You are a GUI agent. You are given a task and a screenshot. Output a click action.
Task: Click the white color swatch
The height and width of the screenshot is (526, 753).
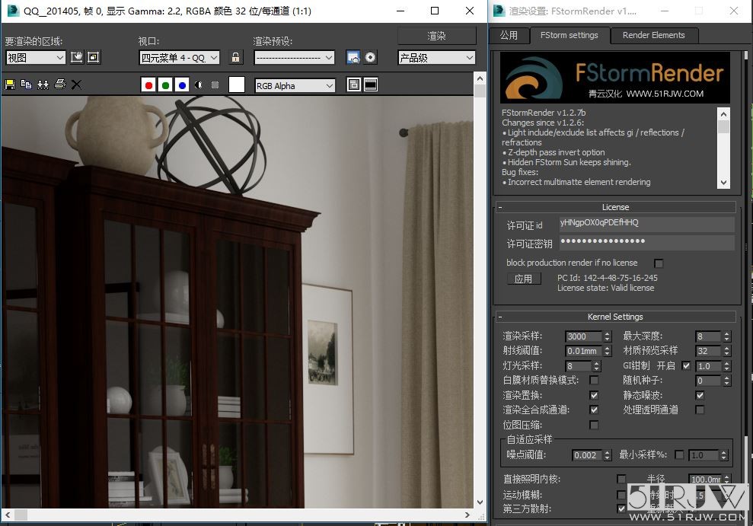tap(237, 85)
